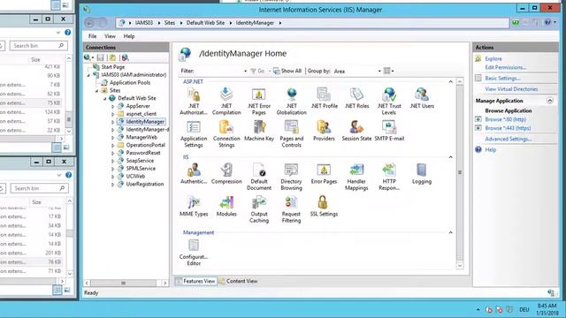Open Providers feature

coord(324,131)
